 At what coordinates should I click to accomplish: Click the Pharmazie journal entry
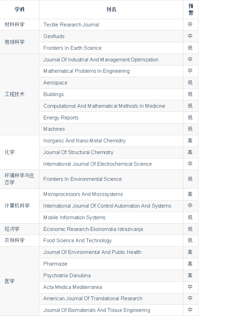click(55, 264)
